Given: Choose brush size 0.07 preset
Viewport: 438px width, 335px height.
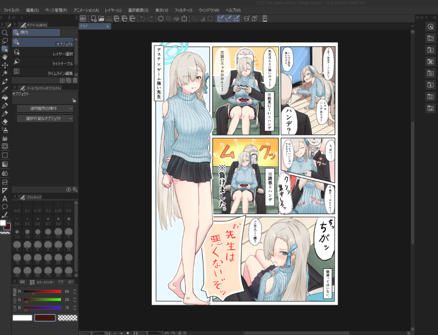Looking at the screenshot, I should click(17, 207).
